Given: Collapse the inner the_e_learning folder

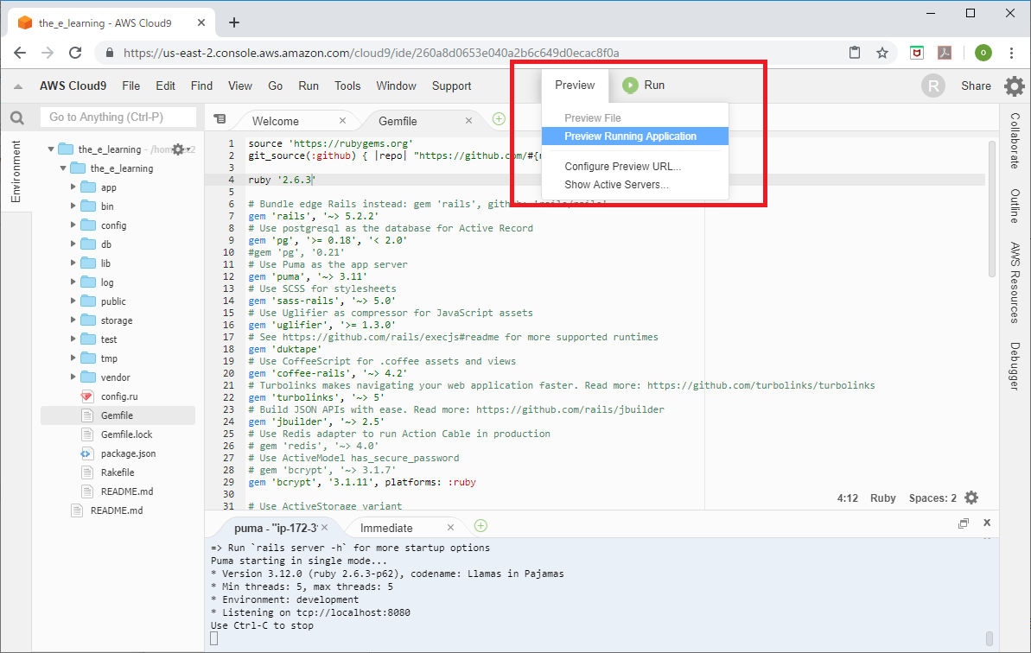Looking at the screenshot, I should pyautogui.click(x=63, y=168).
